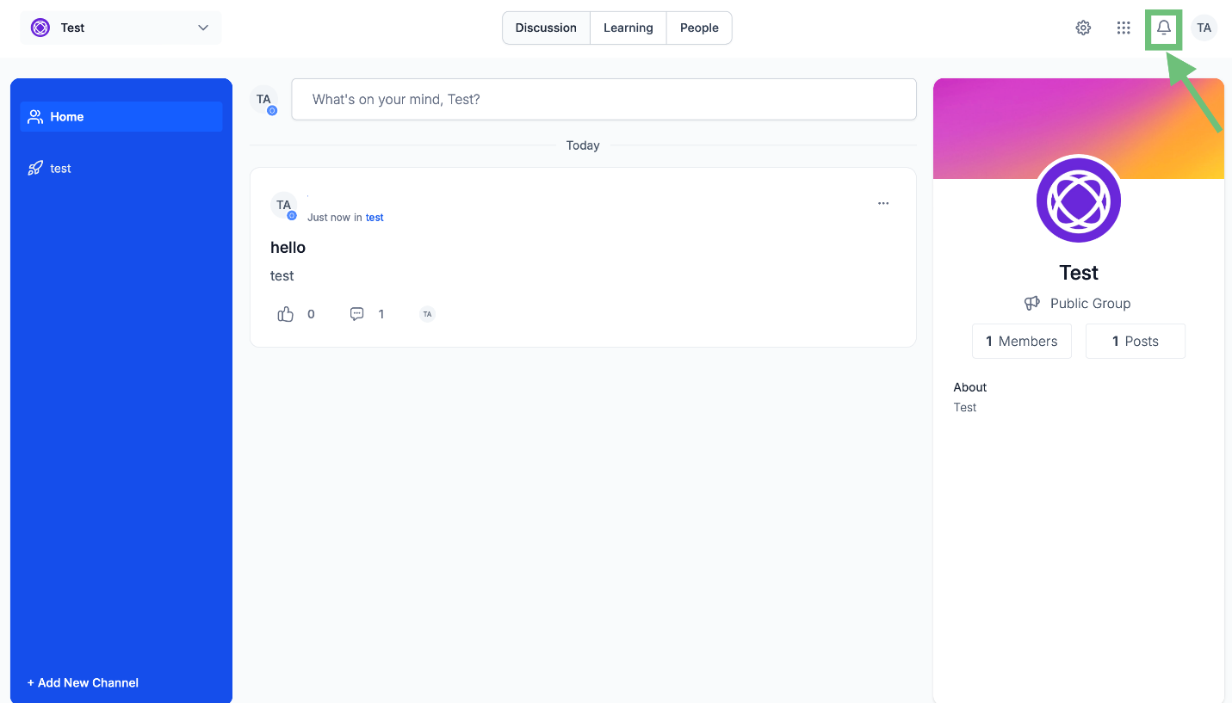Click the rocket icon beside test channel

pos(35,169)
